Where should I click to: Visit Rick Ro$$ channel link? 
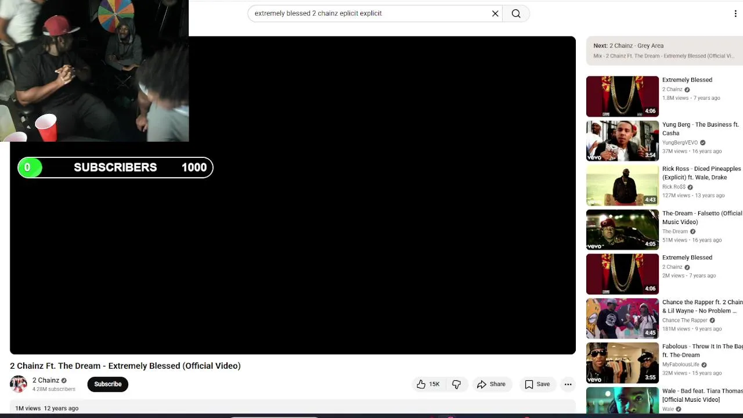pyautogui.click(x=674, y=187)
